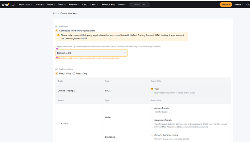Open the Card page
This screenshot has width=250, height=142.
pos(85,4)
